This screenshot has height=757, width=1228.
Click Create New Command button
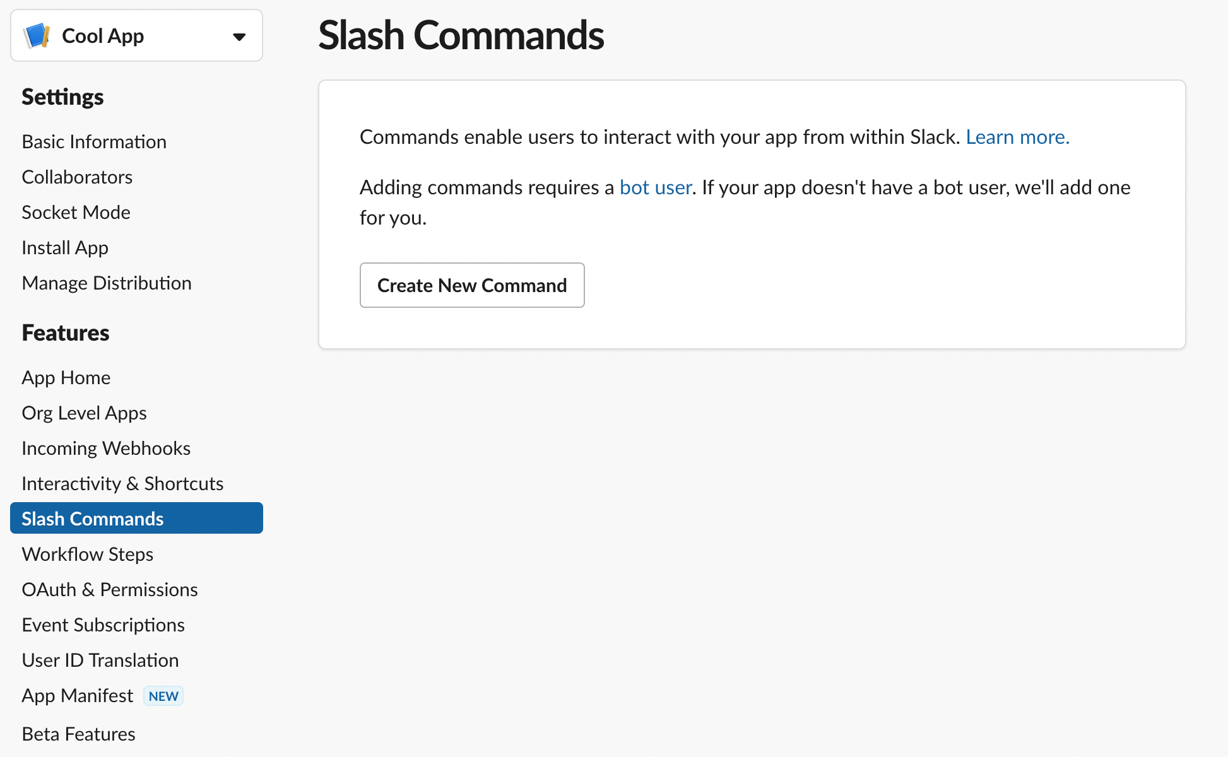472,285
